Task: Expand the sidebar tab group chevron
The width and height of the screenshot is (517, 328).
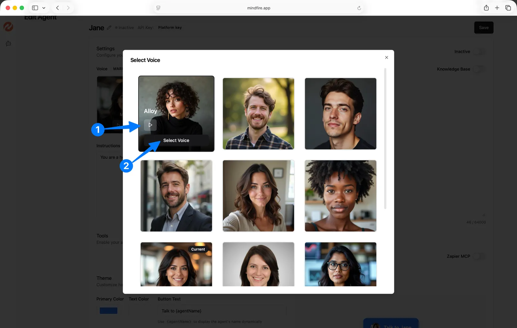Action: (44, 8)
